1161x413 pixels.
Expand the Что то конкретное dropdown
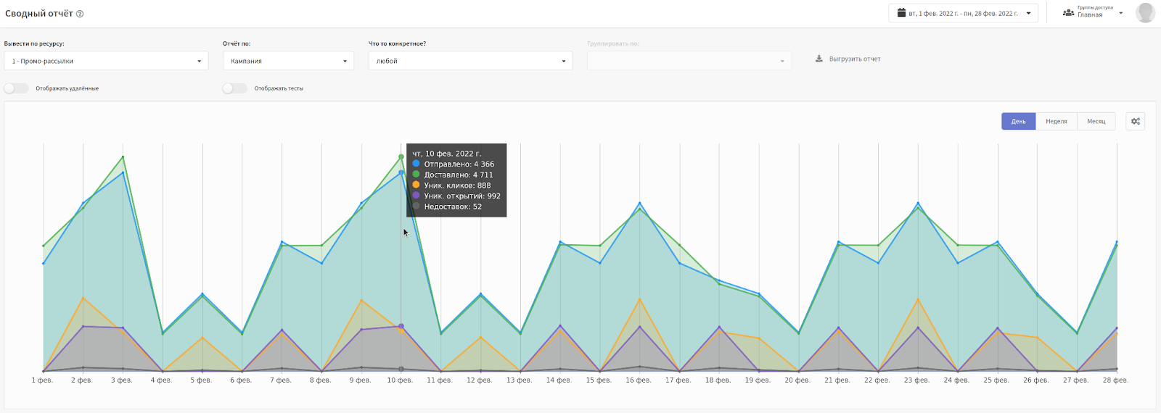pos(470,61)
